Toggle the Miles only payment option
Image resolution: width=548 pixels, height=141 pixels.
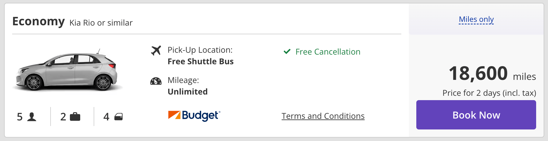pos(476,19)
